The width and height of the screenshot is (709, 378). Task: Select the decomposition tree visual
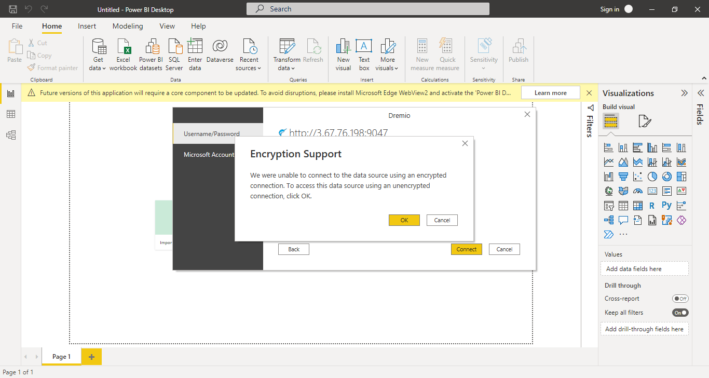pos(609,221)
